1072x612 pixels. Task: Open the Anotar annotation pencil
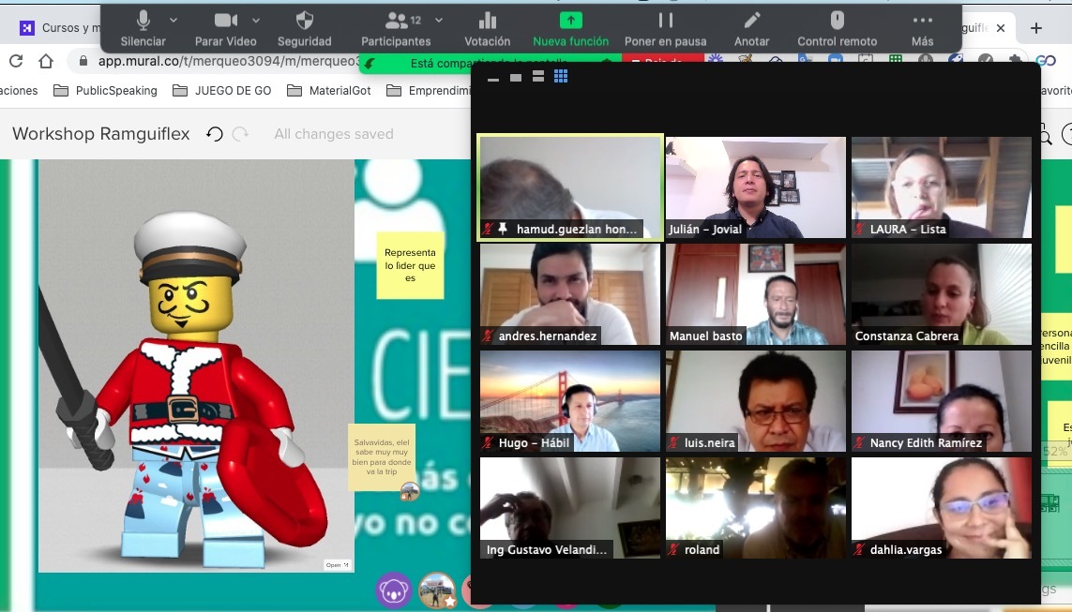click(x=751, y=29)
